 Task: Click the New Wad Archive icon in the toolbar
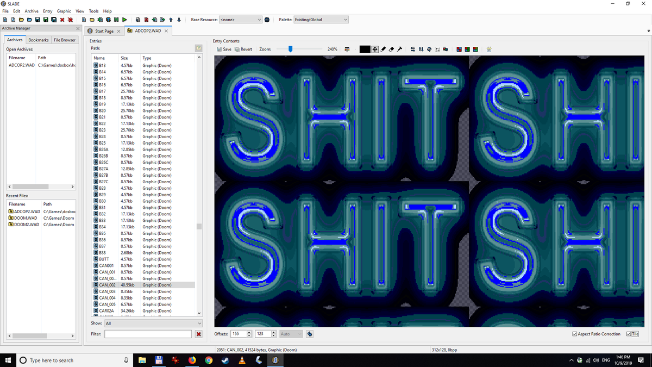coord(5,20)
